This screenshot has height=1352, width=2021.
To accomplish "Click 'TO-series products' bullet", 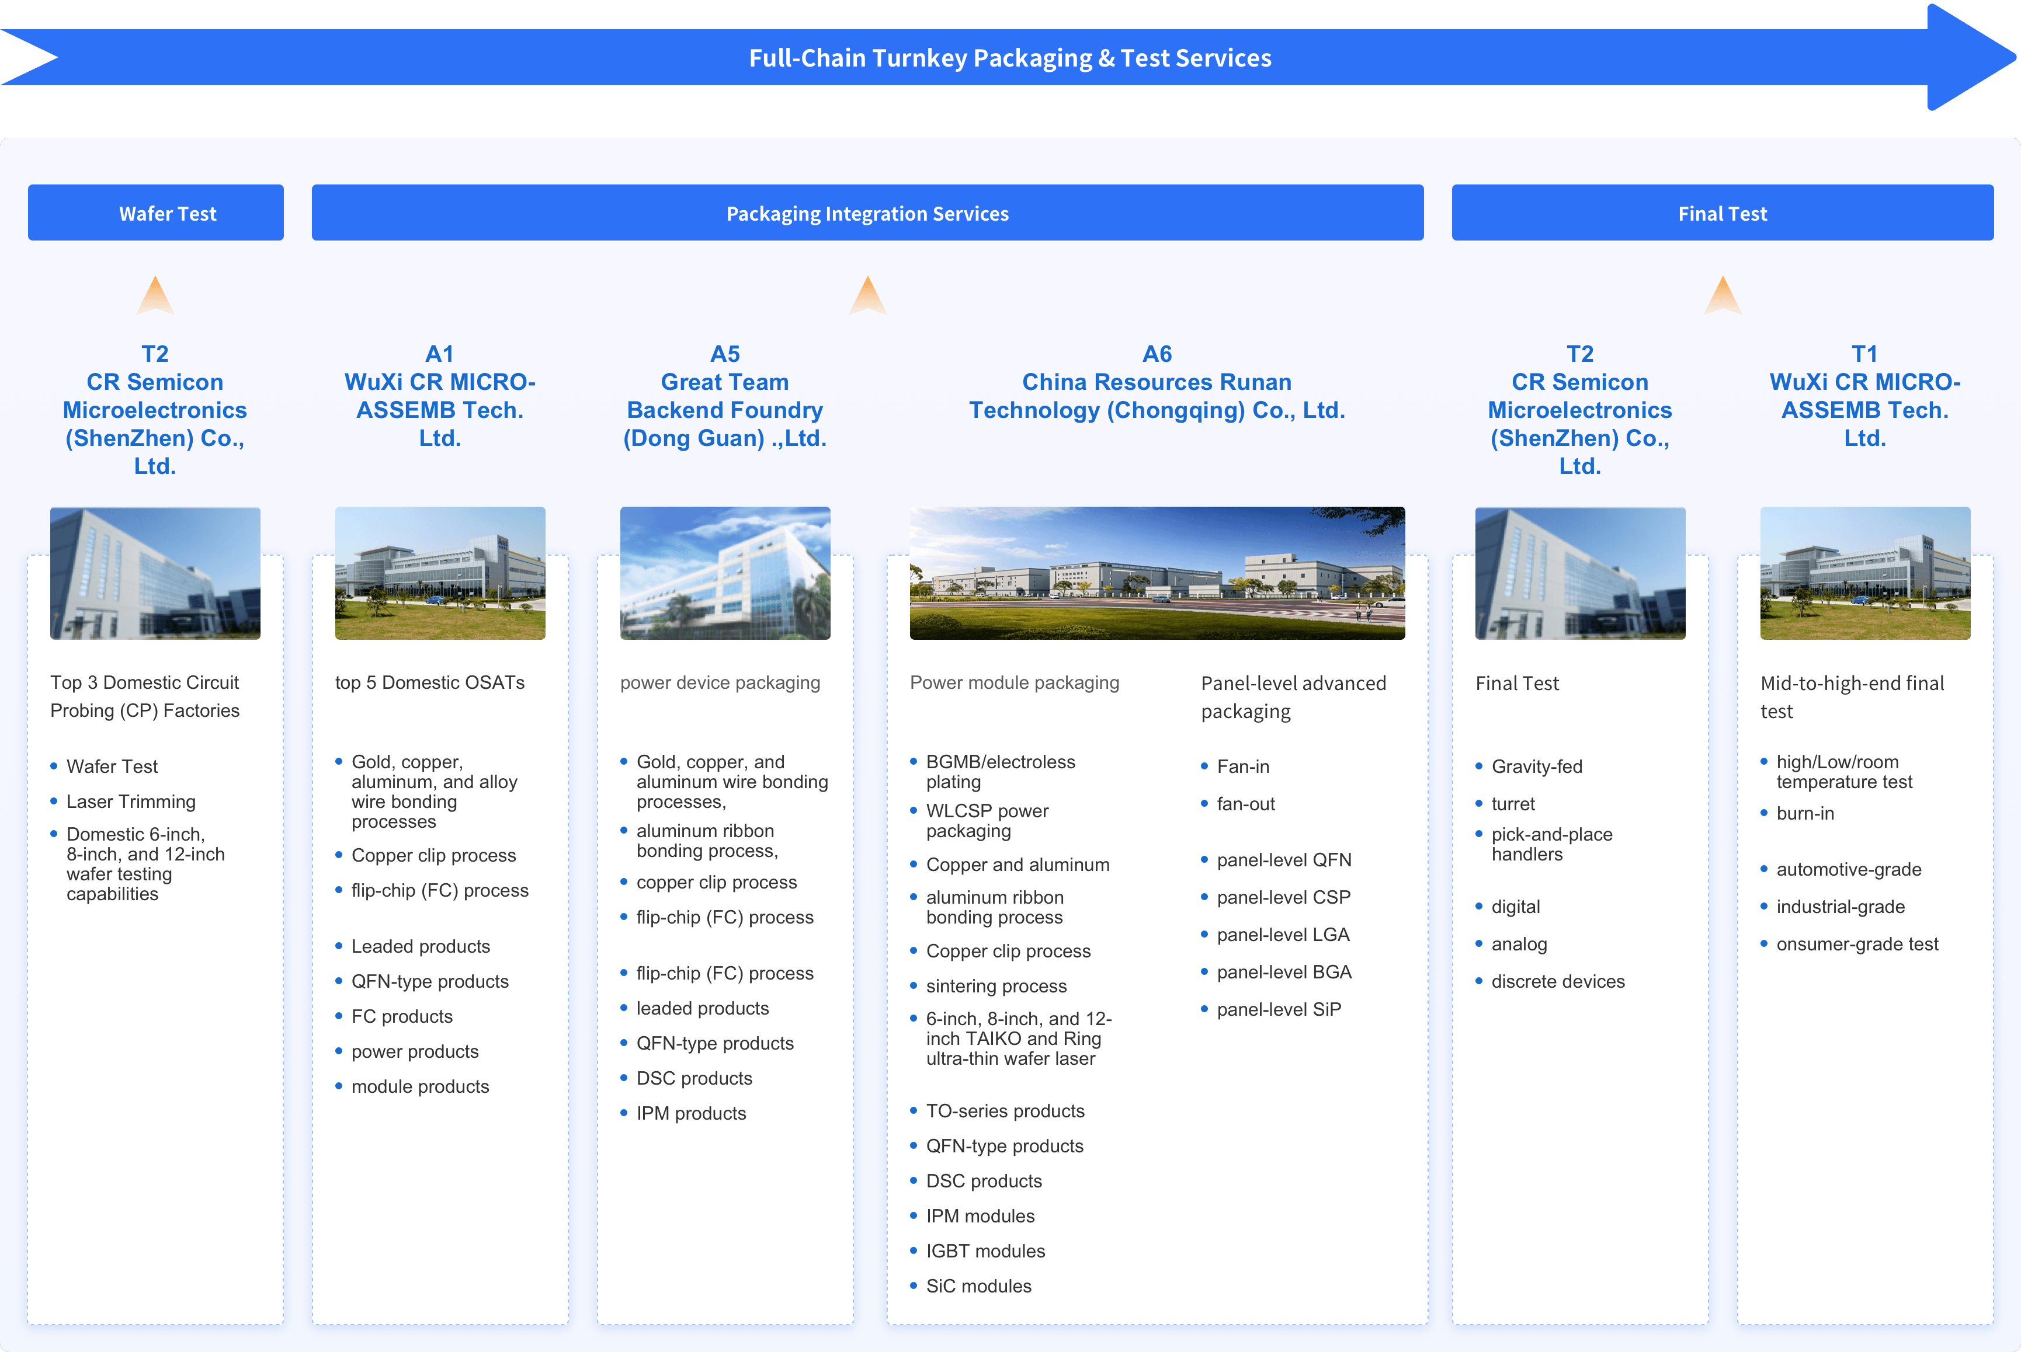I will [x=1005, y=1111].
